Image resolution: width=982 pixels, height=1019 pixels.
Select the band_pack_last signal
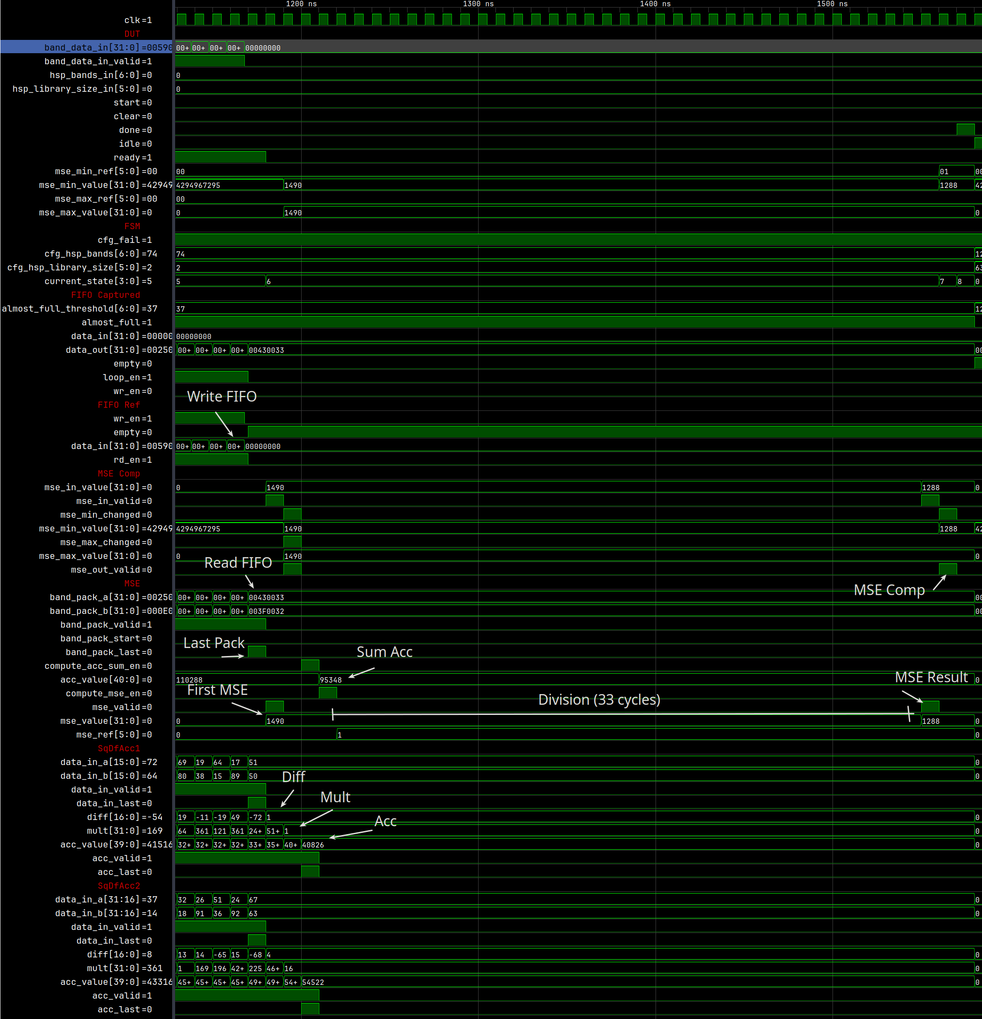click(109, 652)
